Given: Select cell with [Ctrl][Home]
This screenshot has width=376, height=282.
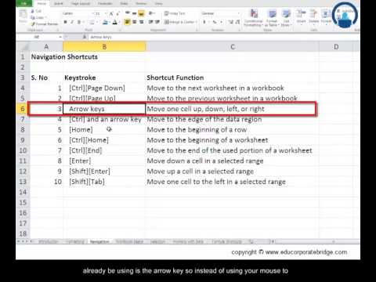Looking at the screenshot, I should coord(104,140).
